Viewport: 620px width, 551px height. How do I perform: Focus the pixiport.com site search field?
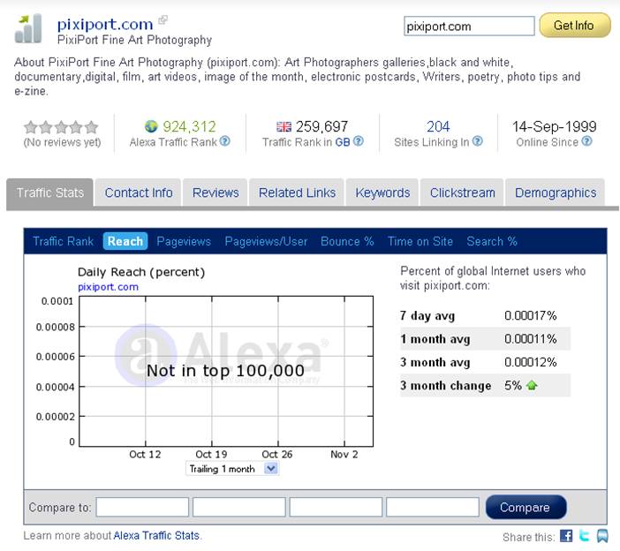click(469, 26)
